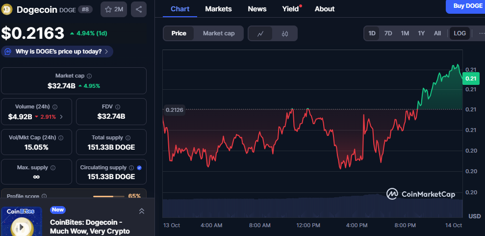Viewport: 485px width, 236px height.
Task: Select Price chart mode
Action: [x=179, y=33]
